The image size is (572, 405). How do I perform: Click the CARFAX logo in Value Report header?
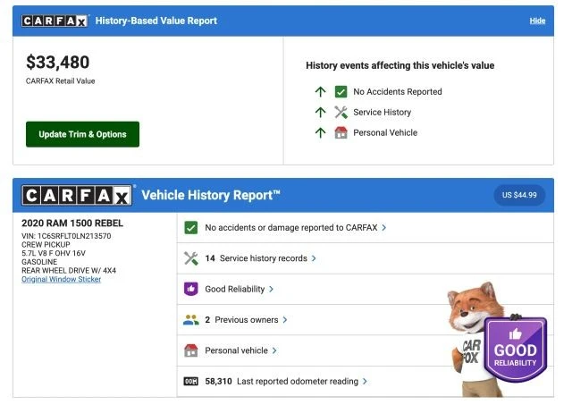pyautogui.click(x=55, y=21)
